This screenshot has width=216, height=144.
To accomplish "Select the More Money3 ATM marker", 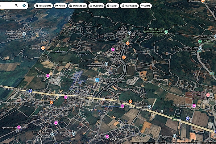I will 97,80.
